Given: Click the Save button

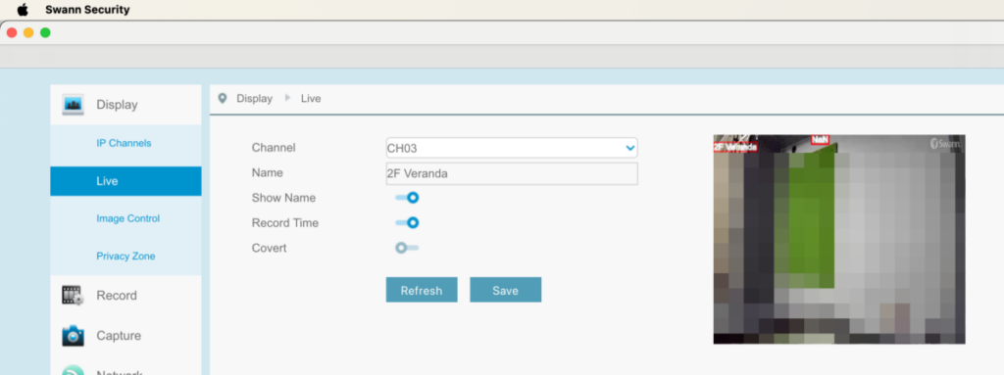Looking at the screenshot, I should tap(505, 290).
